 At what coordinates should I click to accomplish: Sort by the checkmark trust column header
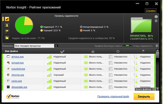(x=62, y=51)
